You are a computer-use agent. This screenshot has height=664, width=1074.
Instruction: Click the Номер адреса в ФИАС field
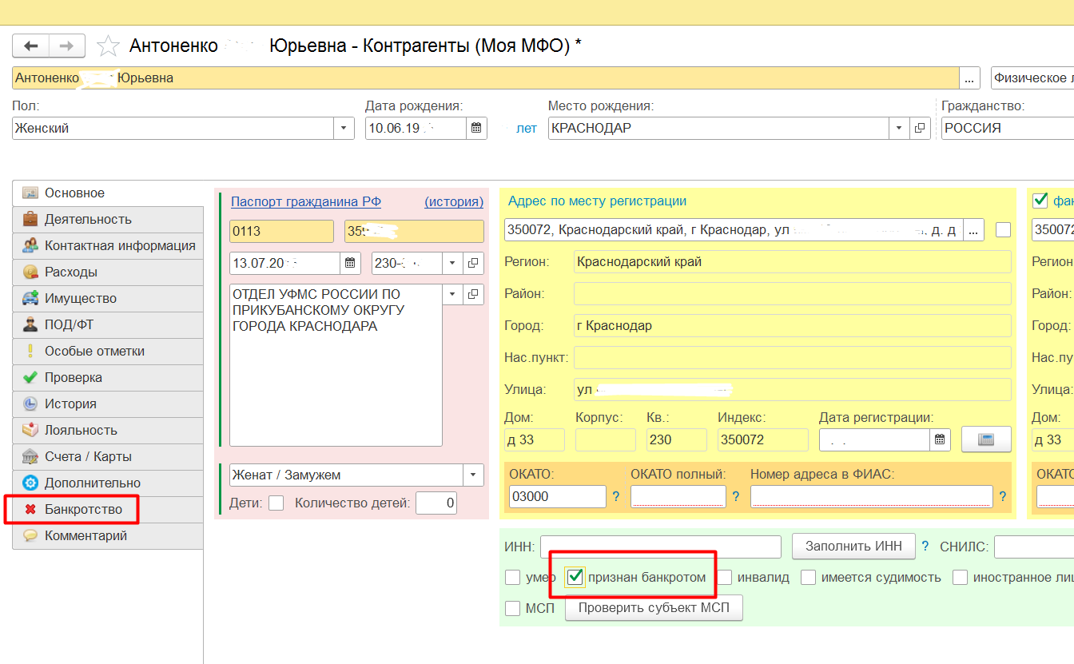[872, 496]
